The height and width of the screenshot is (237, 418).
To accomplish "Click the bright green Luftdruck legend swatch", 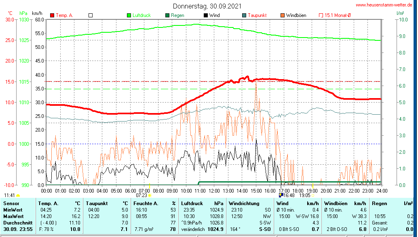I will (x=129, y=15).
